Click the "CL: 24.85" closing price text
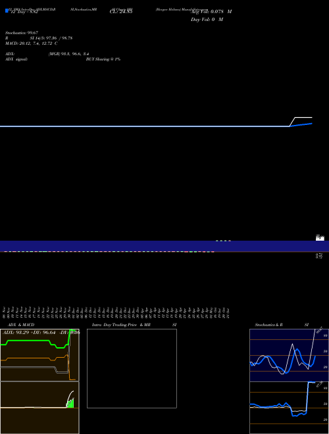329x434 pixels. pyautogui.click(x=121, y=12)
